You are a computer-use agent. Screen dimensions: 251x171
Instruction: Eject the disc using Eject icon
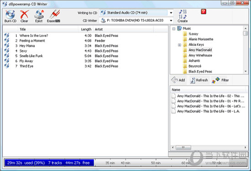point(39,15)
